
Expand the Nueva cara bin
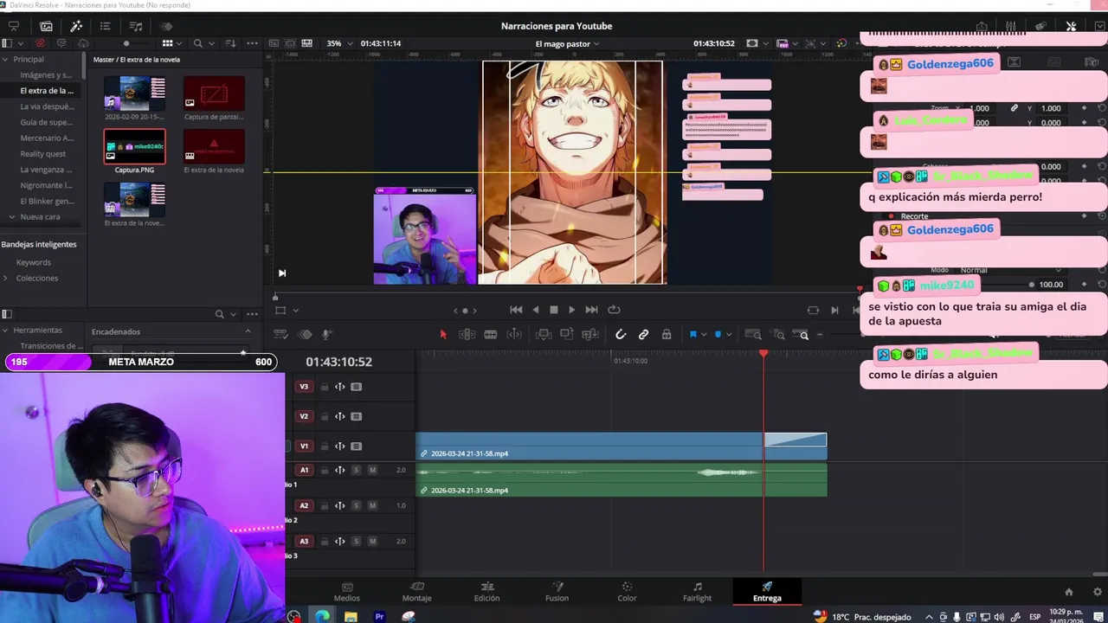pos(12,216)
